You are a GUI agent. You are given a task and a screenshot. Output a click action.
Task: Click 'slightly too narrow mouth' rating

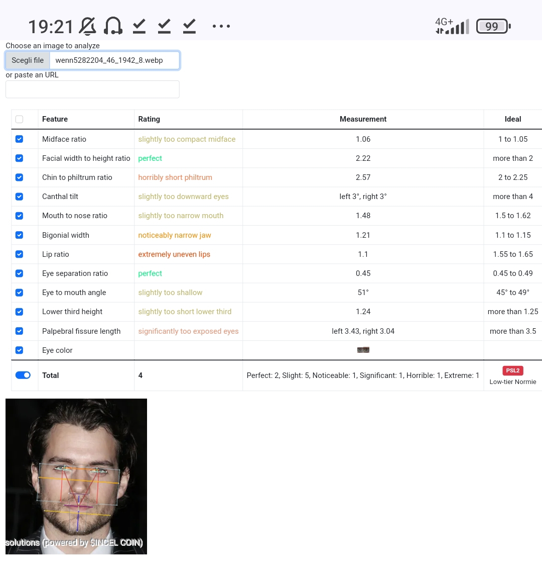[x=181, y=216]
